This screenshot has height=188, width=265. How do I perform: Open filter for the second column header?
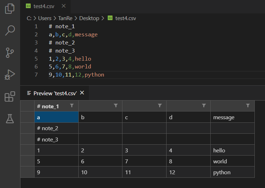[x=116, y=105]
